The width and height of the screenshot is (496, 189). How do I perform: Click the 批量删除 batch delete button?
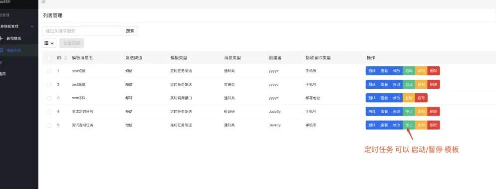(71, 43)
